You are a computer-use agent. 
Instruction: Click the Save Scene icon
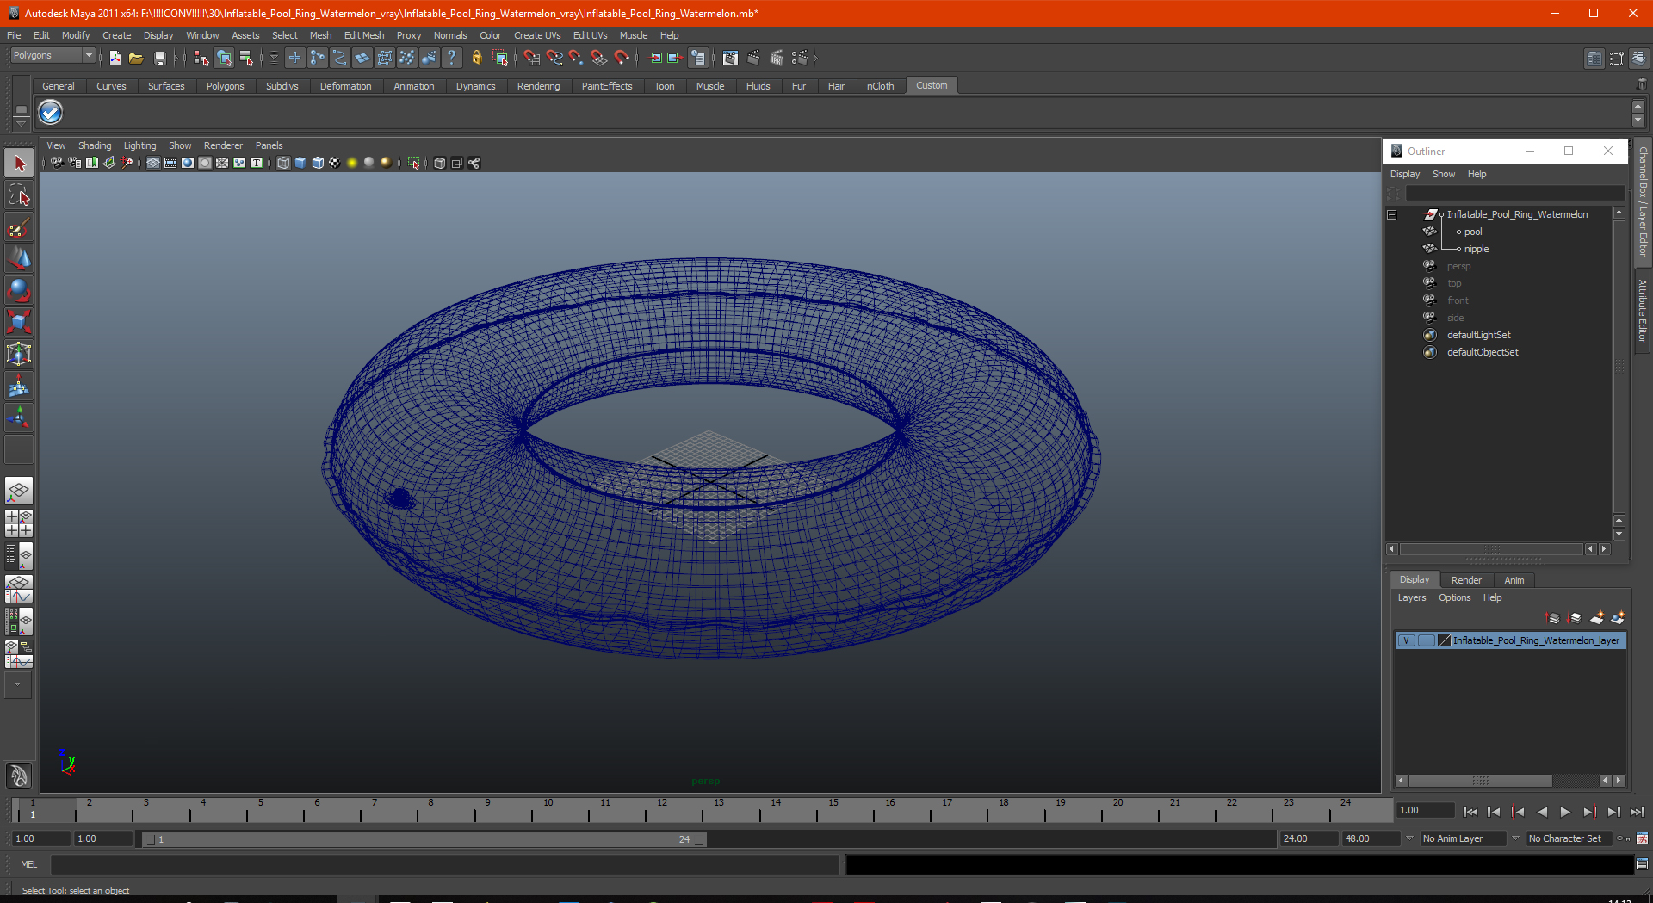coord(159,58)
